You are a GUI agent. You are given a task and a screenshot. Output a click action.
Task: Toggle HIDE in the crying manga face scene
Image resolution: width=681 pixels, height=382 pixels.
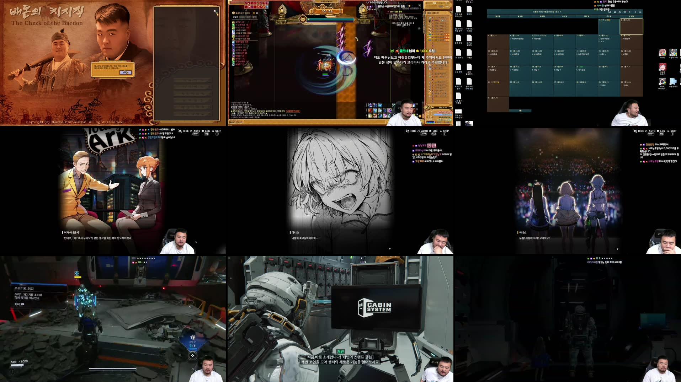(411, 131)
